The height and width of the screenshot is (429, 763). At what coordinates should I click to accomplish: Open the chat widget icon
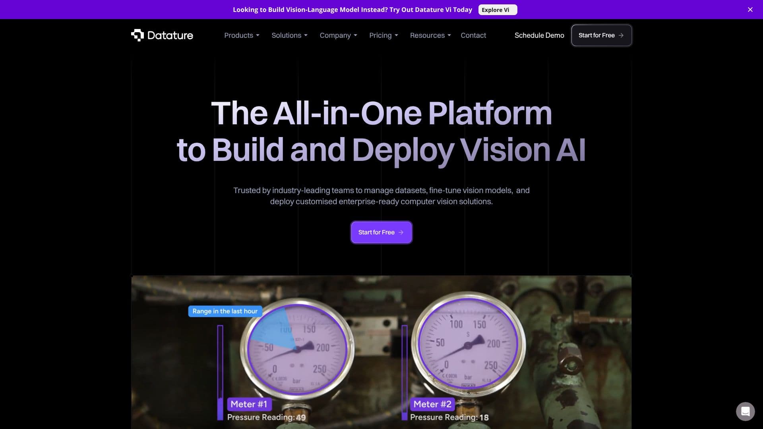(x=745, y=411)
